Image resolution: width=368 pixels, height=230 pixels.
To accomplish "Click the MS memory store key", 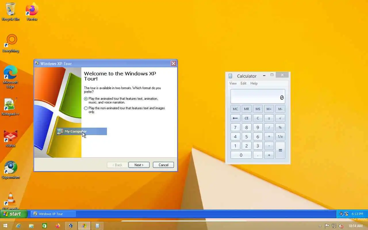I will tap(258, 109).
